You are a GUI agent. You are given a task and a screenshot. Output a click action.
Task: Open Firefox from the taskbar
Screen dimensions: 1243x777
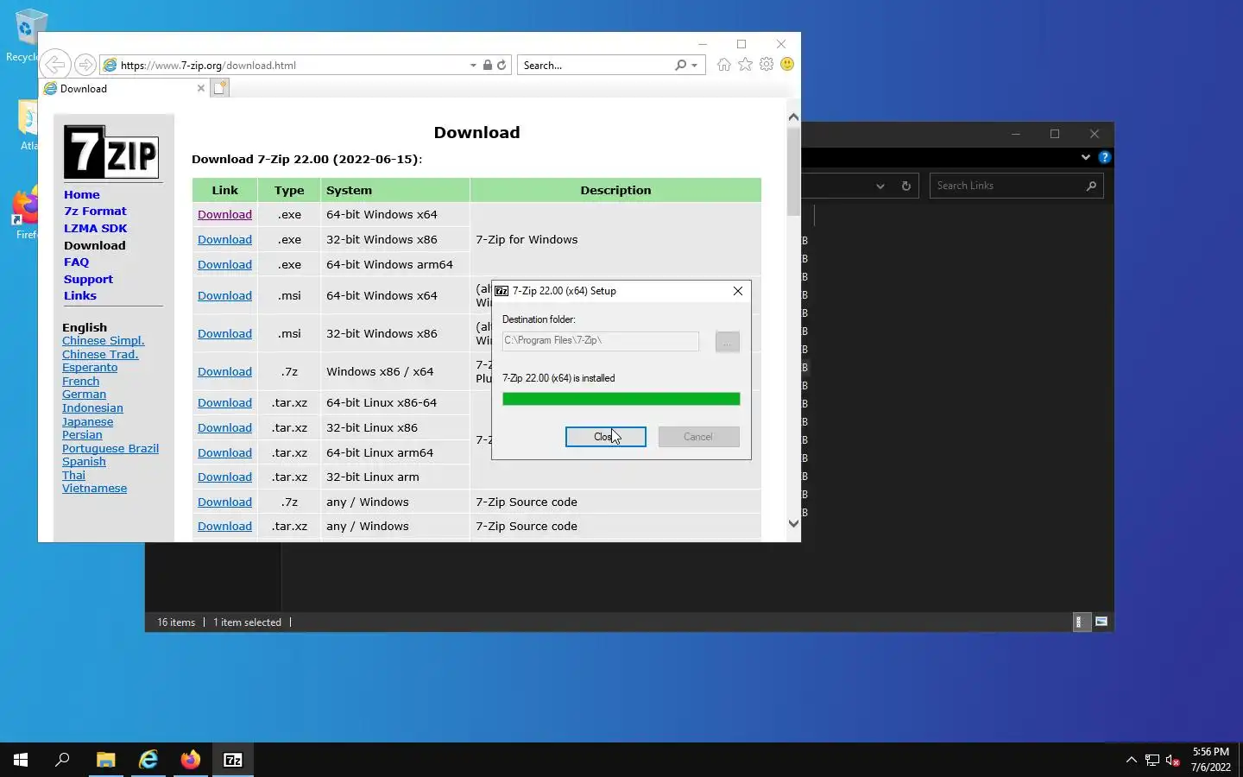(x=191, y=760)
